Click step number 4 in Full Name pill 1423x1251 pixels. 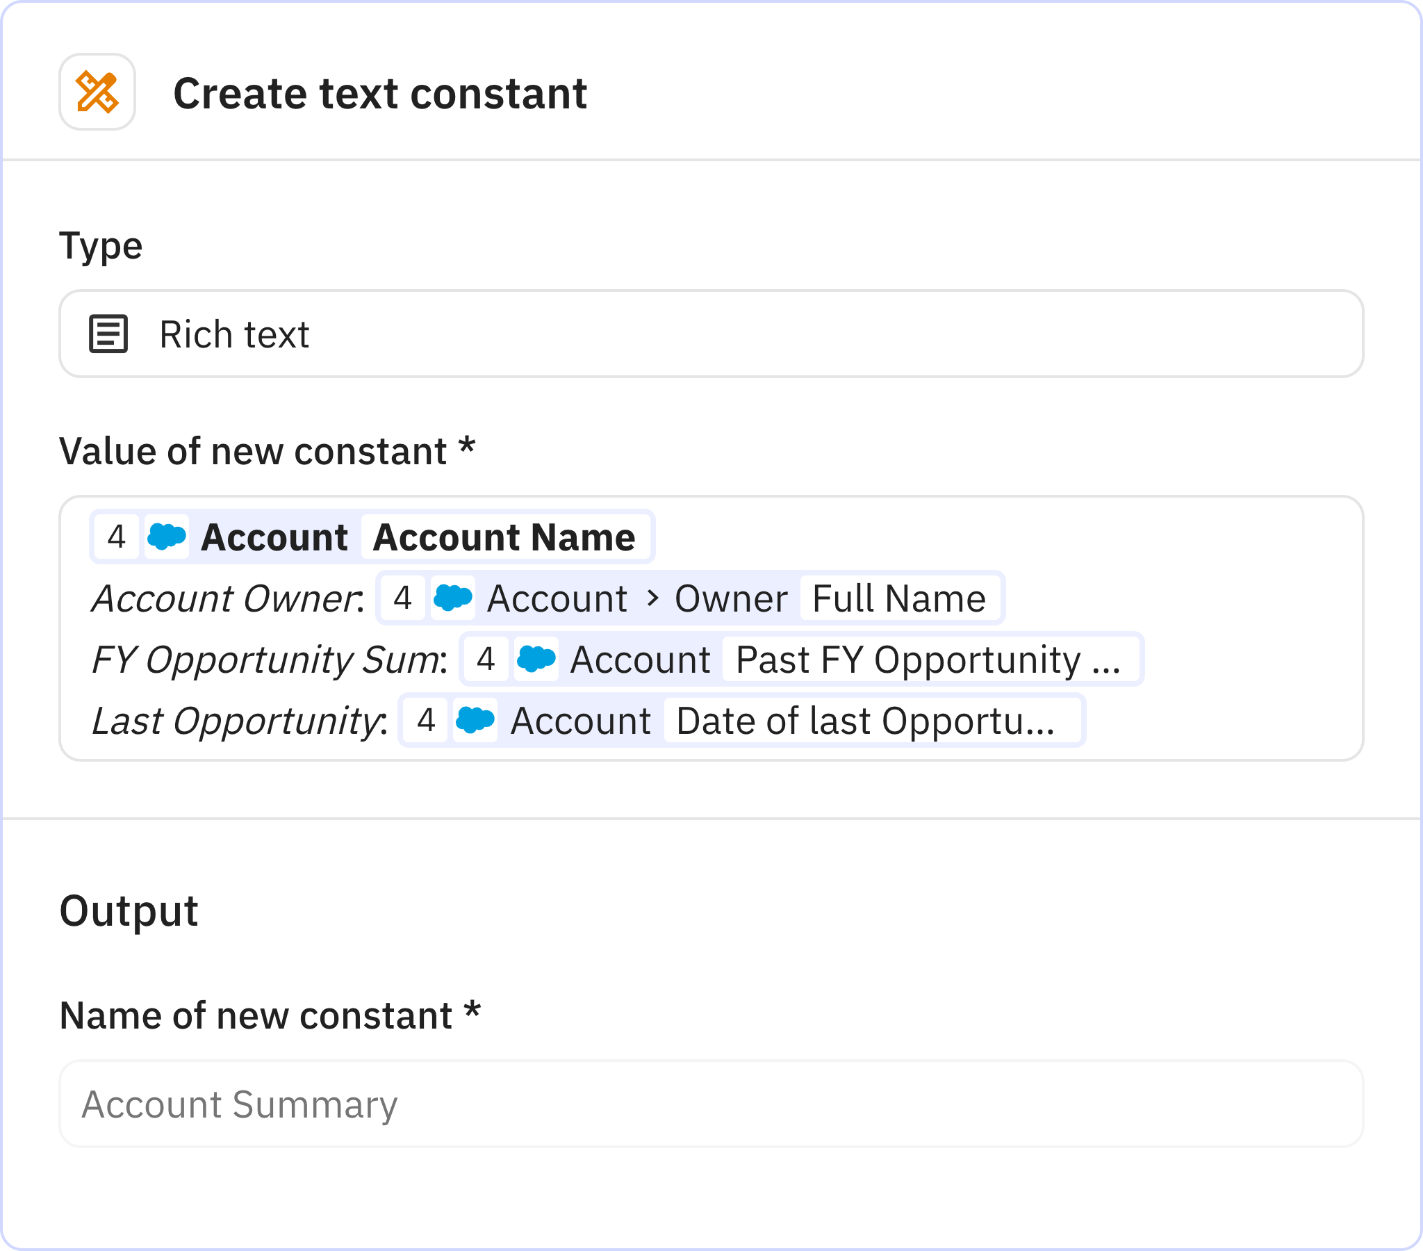pyautogui.click(x=402, y=598)
